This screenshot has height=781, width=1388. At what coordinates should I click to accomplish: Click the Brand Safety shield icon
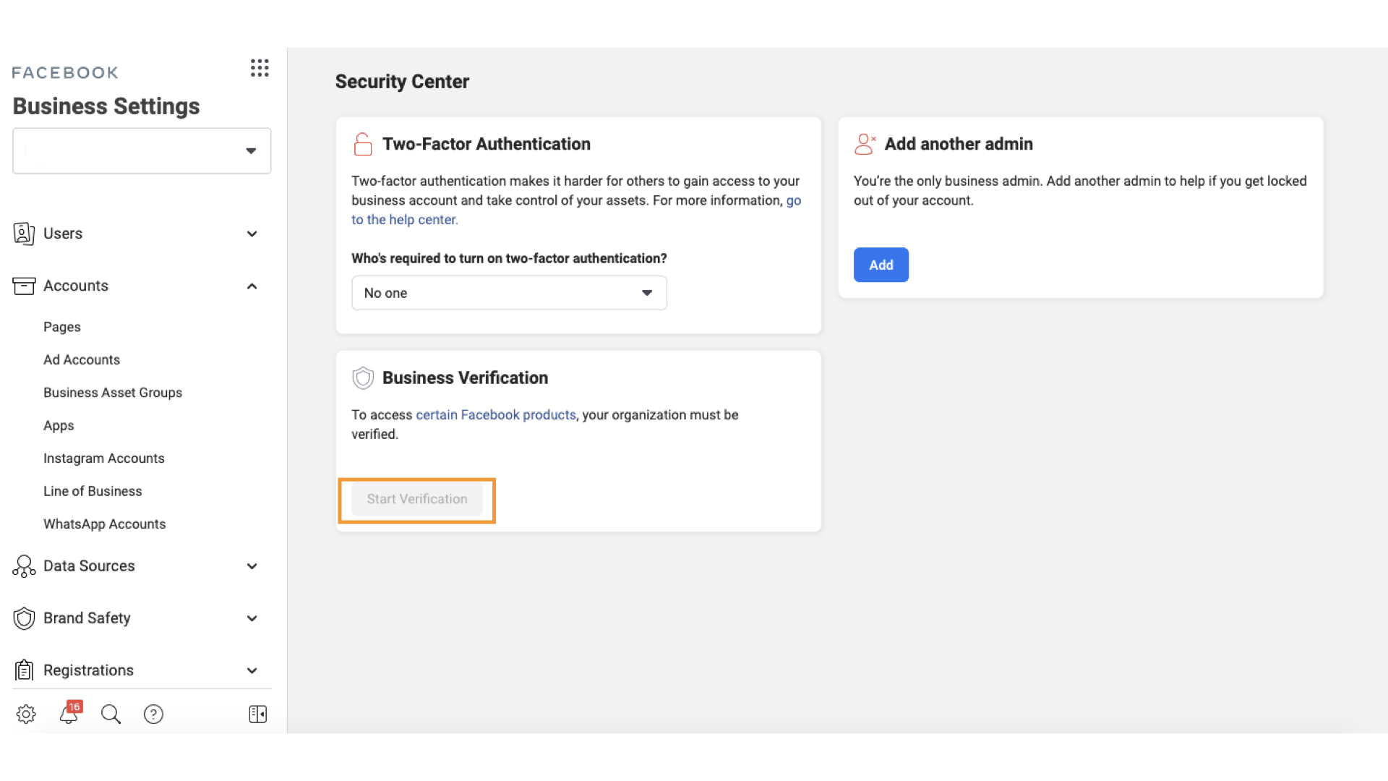[24, 618]
